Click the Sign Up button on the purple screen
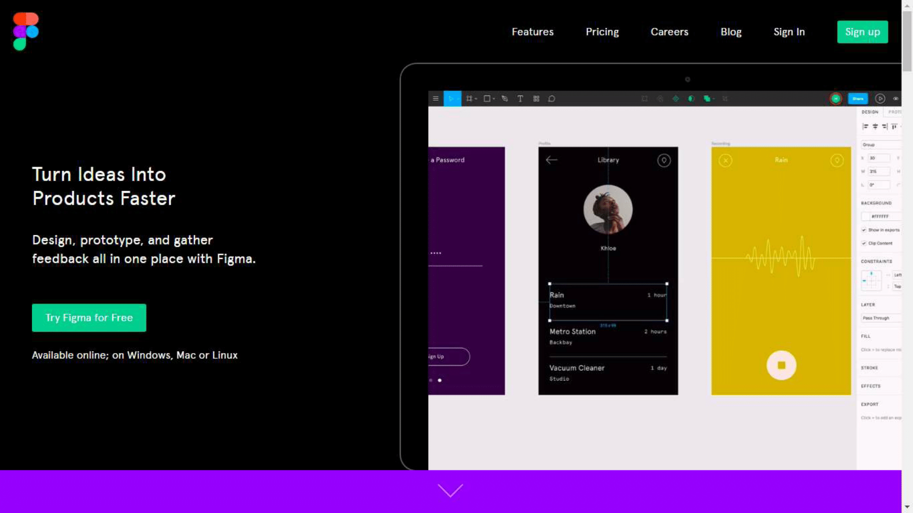The image size is (913, 513). pos(449,357)
